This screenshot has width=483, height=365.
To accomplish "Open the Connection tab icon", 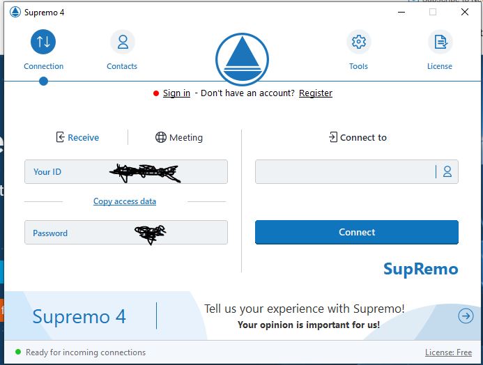I will tap(43, 42).
